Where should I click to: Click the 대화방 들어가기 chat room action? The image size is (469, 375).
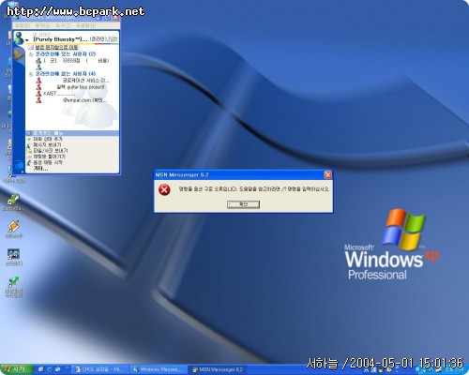49,157
